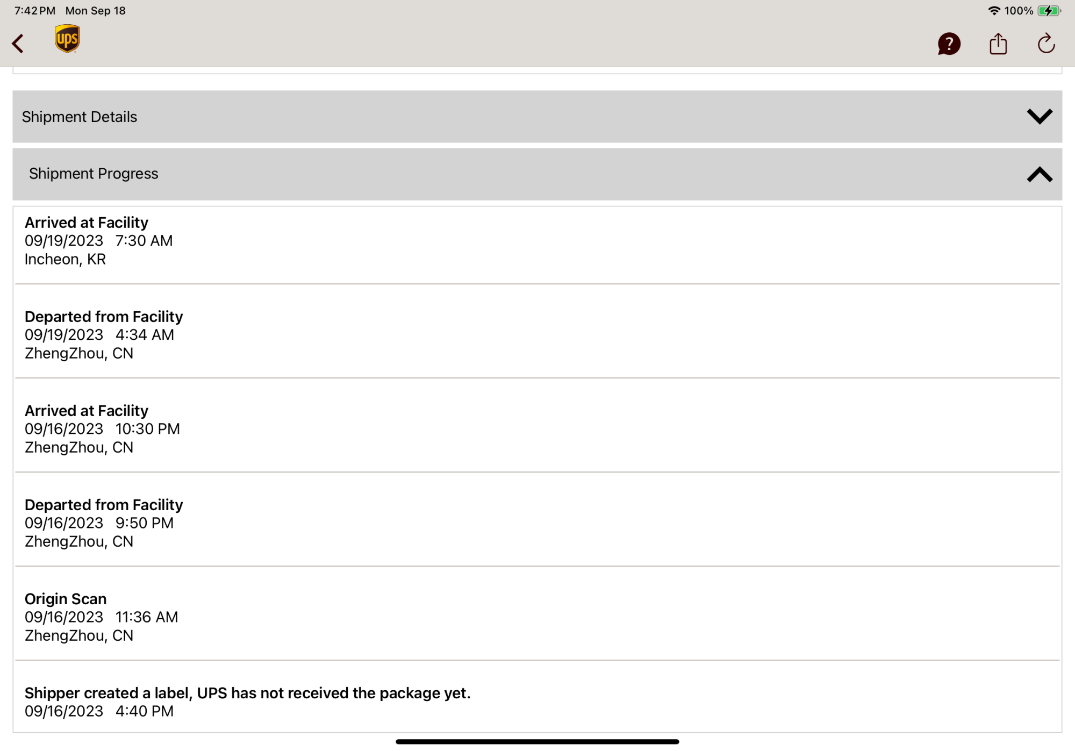
Task: Click the Shipment Progress header
Action: click(537, 174)
